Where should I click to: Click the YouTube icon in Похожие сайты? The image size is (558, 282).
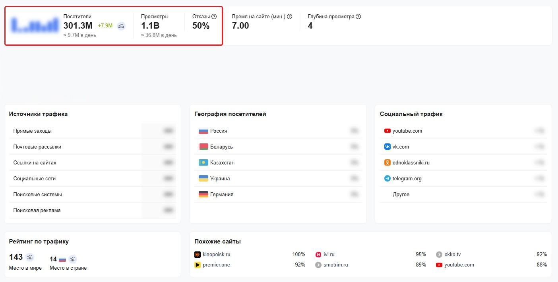[439, 265]
